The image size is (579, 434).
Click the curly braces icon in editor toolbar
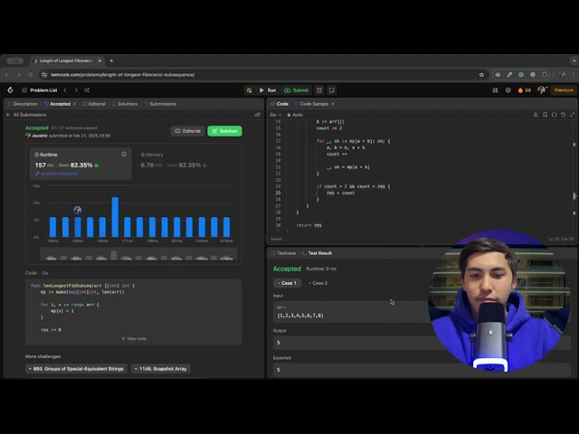[555, 115]
